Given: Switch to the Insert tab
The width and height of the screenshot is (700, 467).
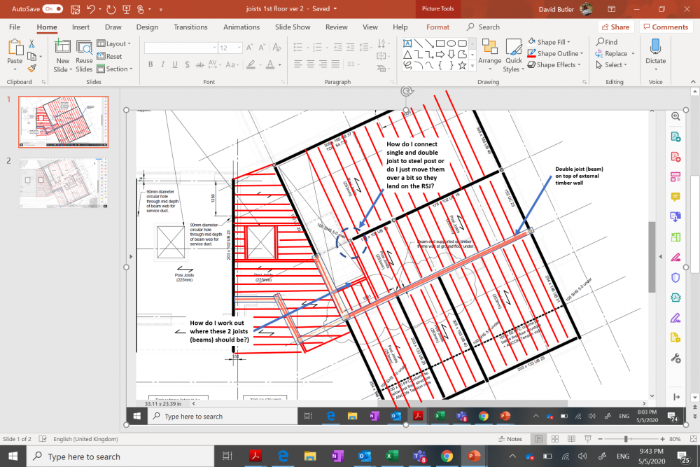Looking at the screenshot, I should click(x=80, y=27).
